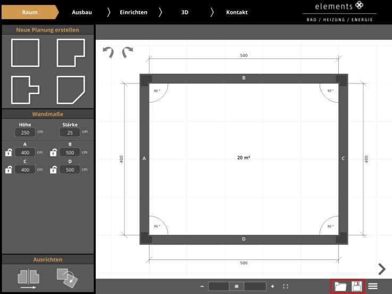This screenshot has height=294, width=392.
Task: Select wall C in the floor plan
Action: 343,158
